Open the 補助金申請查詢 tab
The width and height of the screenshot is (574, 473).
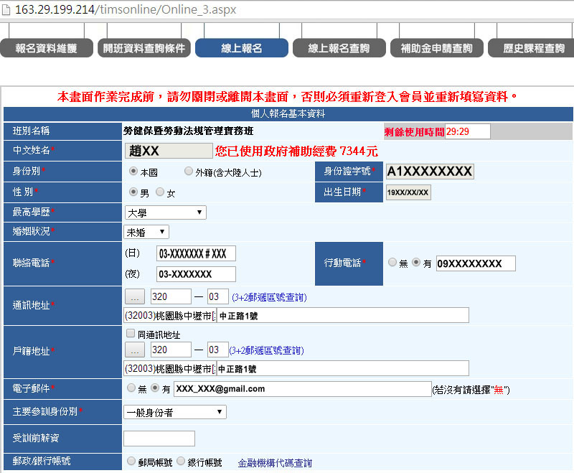tap(437, 48)
